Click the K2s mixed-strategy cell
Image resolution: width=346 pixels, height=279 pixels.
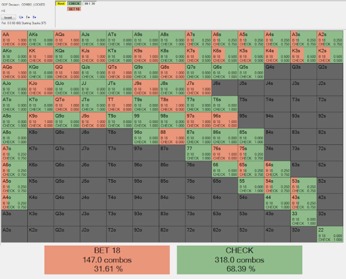click(330, 55)
